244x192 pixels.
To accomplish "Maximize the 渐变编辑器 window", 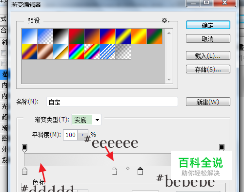I will coord(206,3).
